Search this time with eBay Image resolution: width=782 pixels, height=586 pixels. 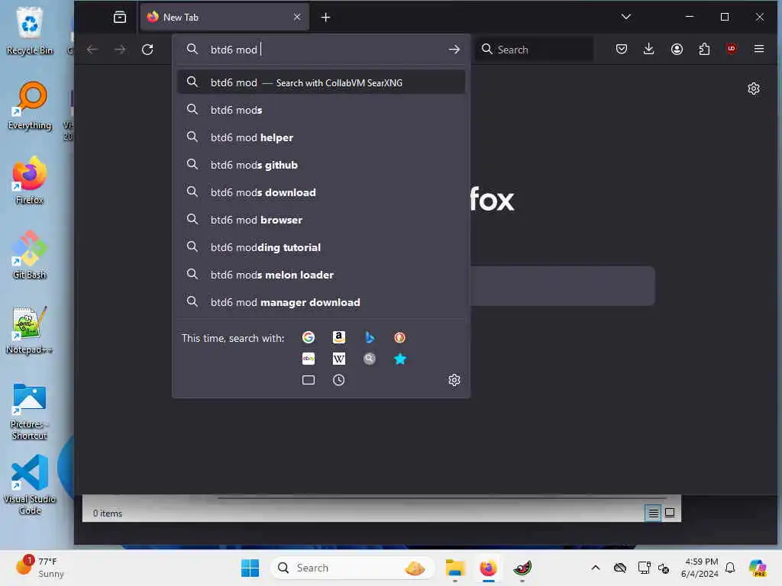309,359
